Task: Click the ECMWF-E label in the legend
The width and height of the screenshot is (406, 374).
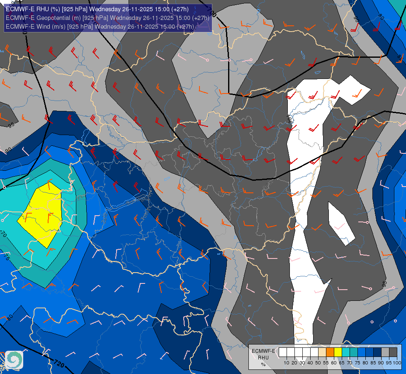Action: coord(263,351)
